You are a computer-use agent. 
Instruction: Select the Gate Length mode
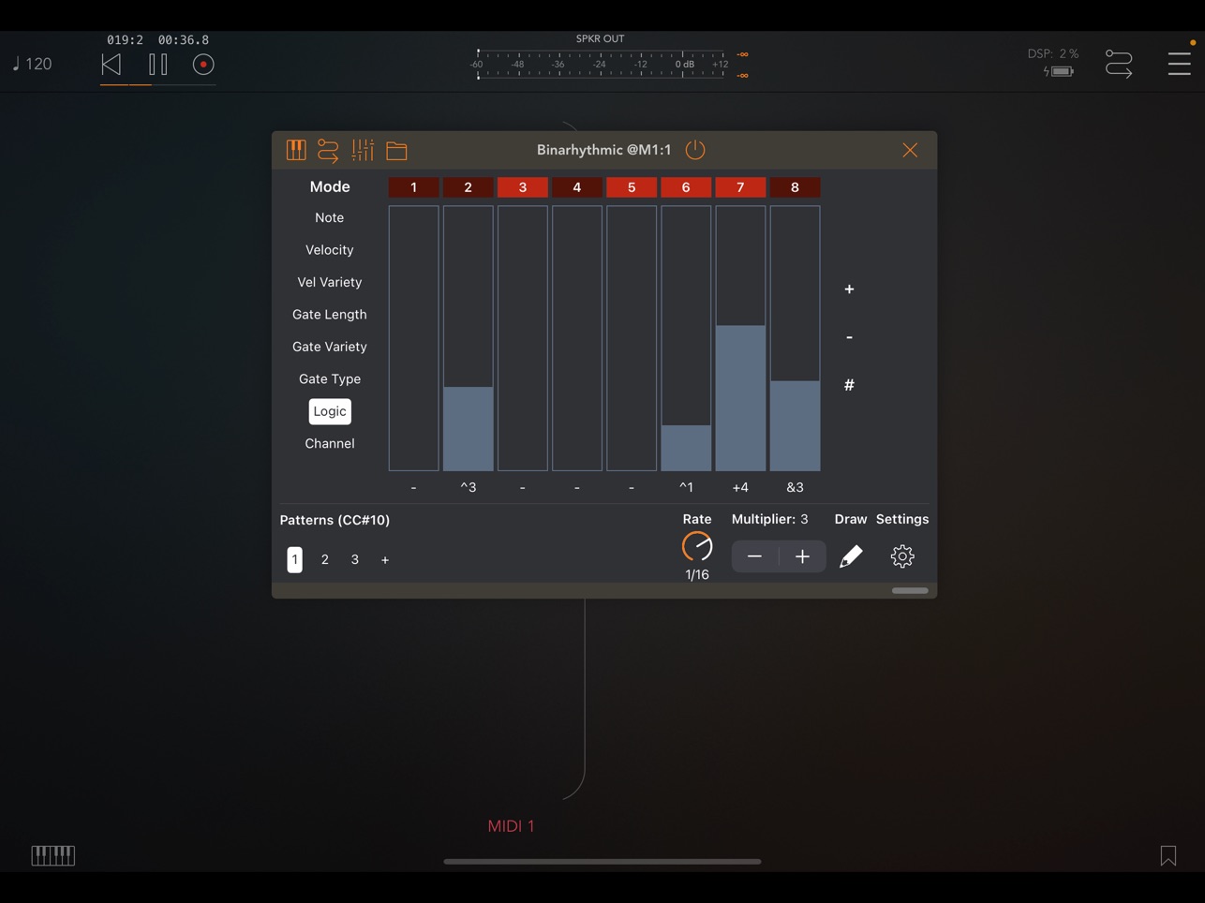[330, 315]
